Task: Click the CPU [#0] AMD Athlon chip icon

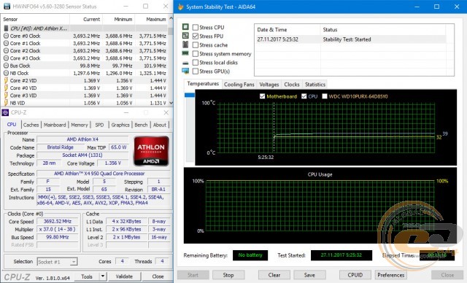Action: coord(6,28)
